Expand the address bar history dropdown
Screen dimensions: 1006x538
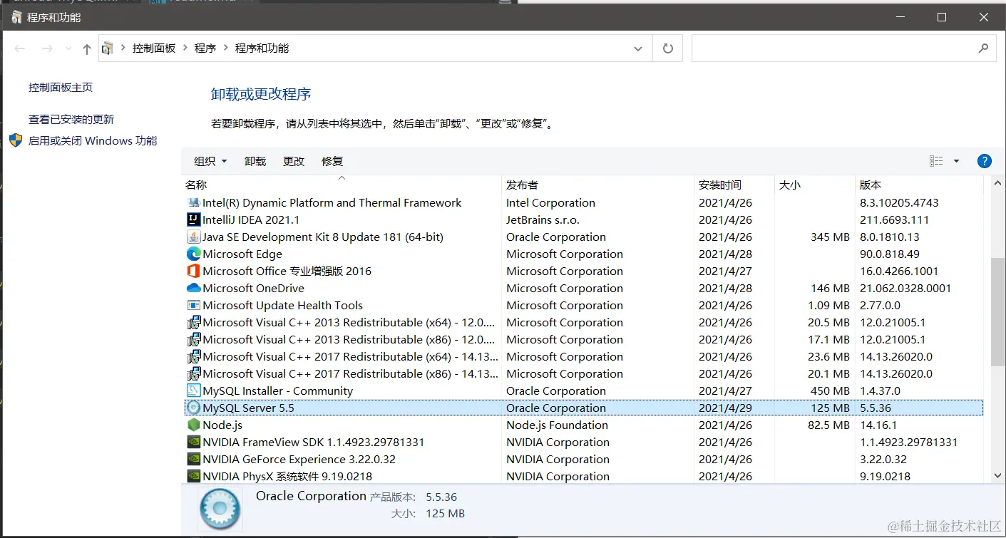(637, 48)
